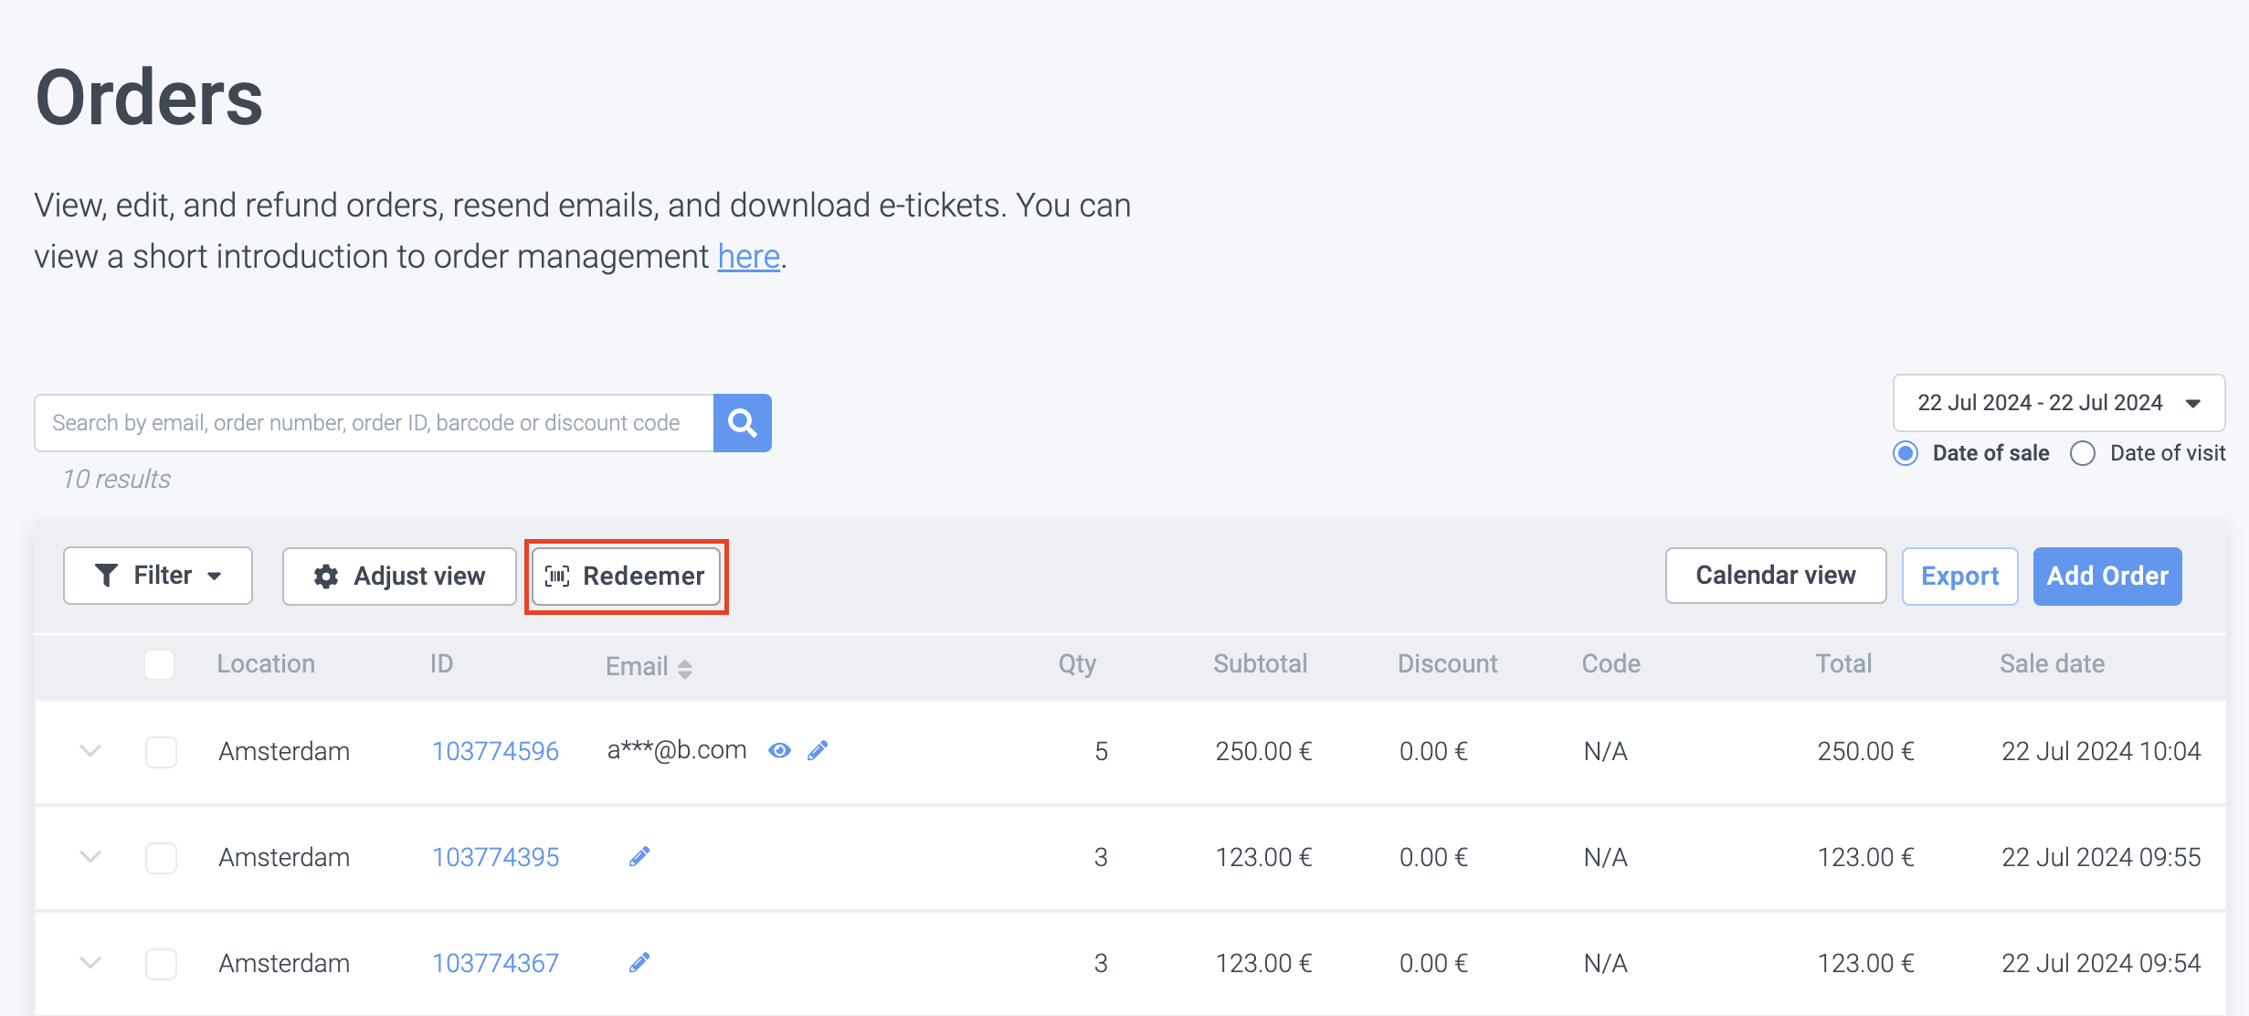Click the blue search magnifier icon

[x=742, y=423]
